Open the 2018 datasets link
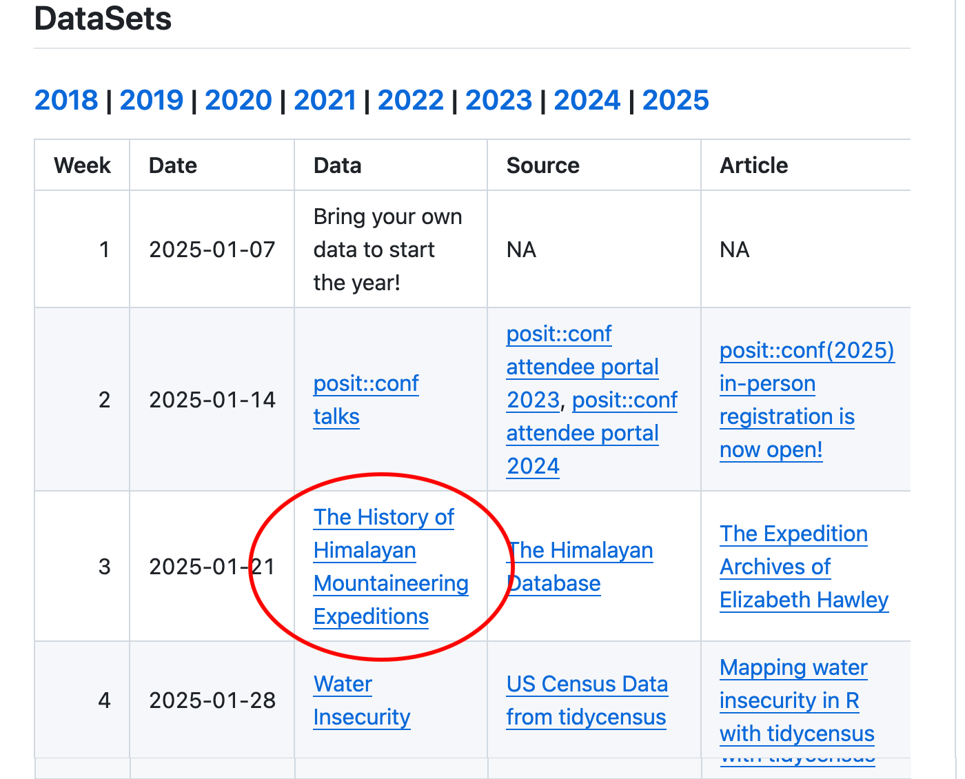Viewport: 965px width, 779px height. tap(66, 100)
